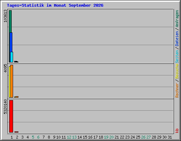Click the 'Besuche' legend label
The height and width of the screenshot is (141, 181).
pyautogui.click(x=177, y=71)
